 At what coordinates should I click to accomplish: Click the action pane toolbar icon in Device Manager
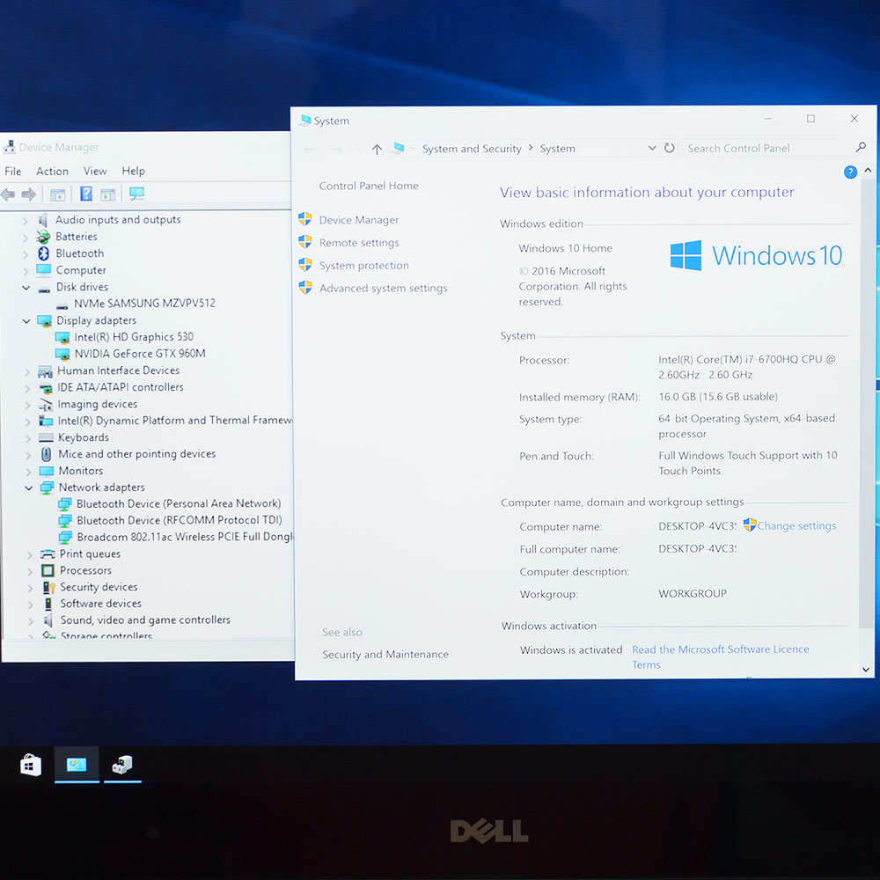107,194
